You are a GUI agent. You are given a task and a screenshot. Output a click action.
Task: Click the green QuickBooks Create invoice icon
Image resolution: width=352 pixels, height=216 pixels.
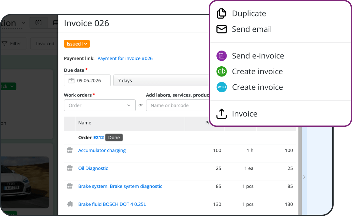(222, 72)
